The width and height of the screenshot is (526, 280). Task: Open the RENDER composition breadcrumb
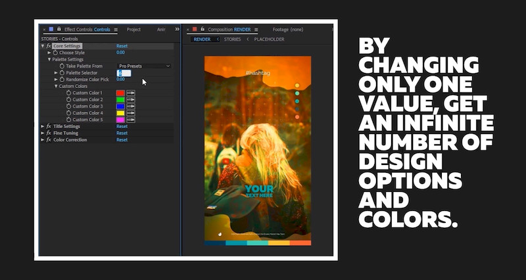pyautogui.click(x=202, y=39)
